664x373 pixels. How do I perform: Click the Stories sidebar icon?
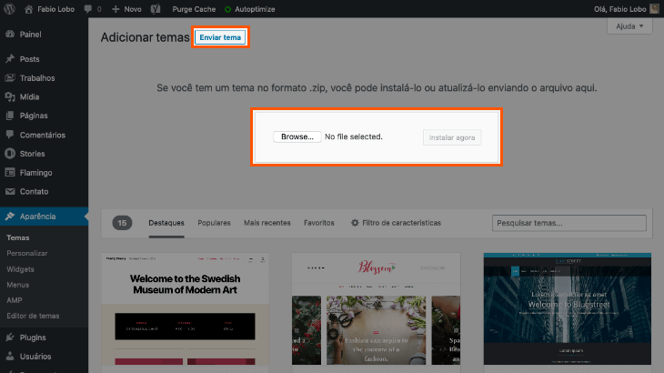[x=10, y=154]
